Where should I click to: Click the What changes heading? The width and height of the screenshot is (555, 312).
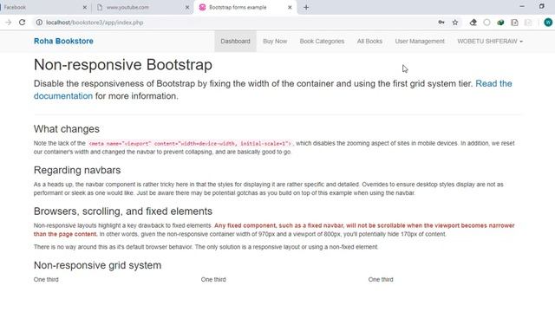click(x=67, y=129)
